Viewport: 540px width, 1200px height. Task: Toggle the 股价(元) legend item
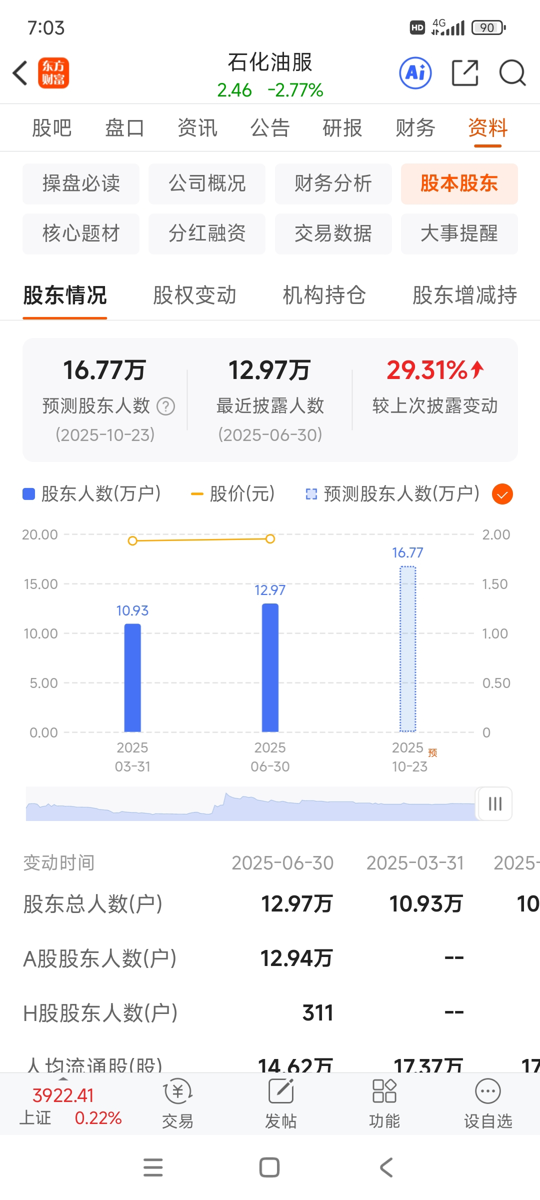233,494
